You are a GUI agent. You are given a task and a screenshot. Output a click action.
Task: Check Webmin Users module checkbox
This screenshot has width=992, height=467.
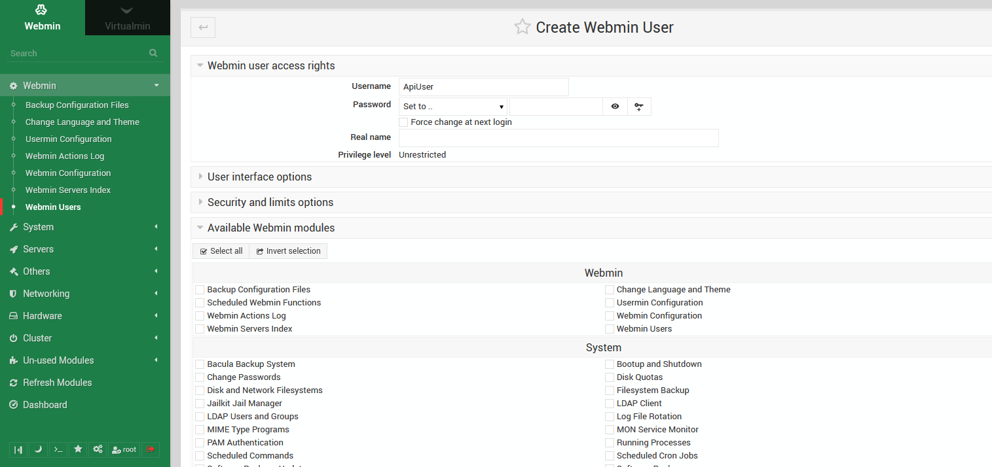610,329
